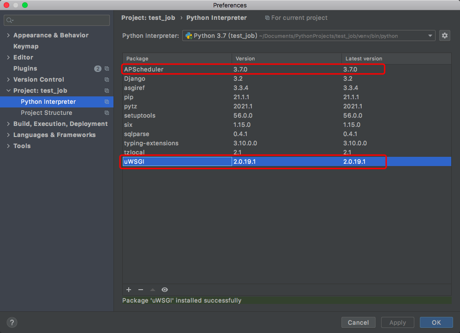Open the Keymap settings page
Viewport: 460px width, 333px height.
pos(26,46)
